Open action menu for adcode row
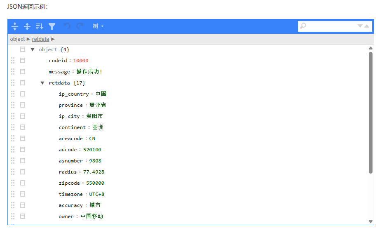The image size is (382, 228). point(23,150)
